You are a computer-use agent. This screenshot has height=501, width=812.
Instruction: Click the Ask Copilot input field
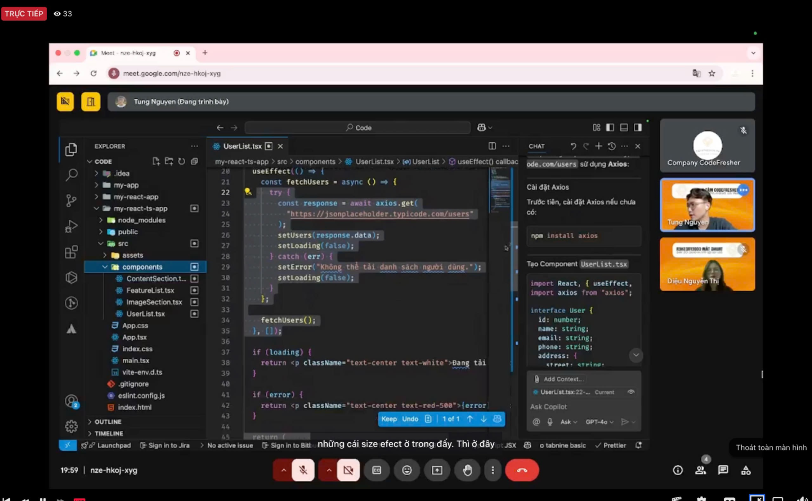[x=584, y=406]
